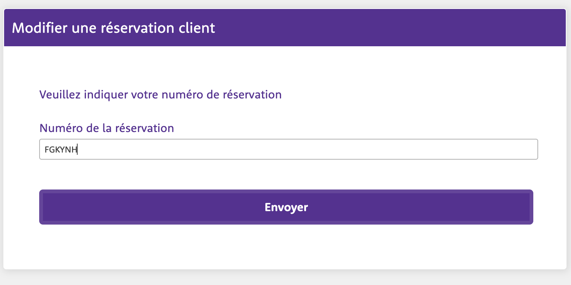This screenshot has height=285, width=571.
Task: Focus the reservation number input field
Action: point(299,149)
